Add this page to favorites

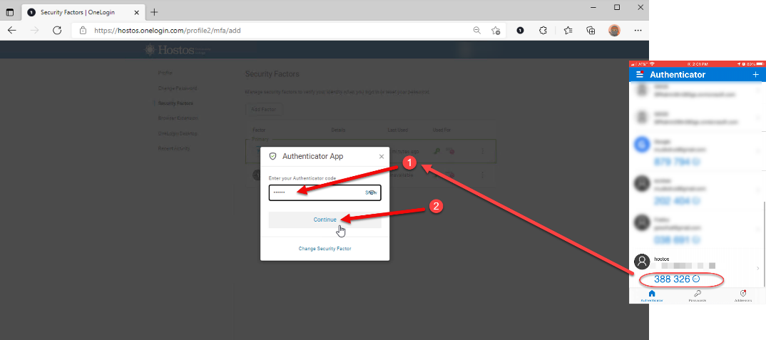click(x=496, y=31)
